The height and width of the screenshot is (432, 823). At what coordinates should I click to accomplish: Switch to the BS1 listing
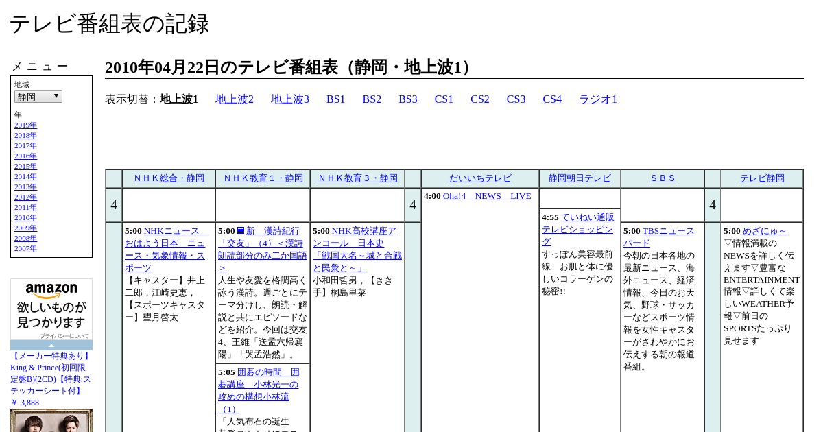click(x=336, y=99)
